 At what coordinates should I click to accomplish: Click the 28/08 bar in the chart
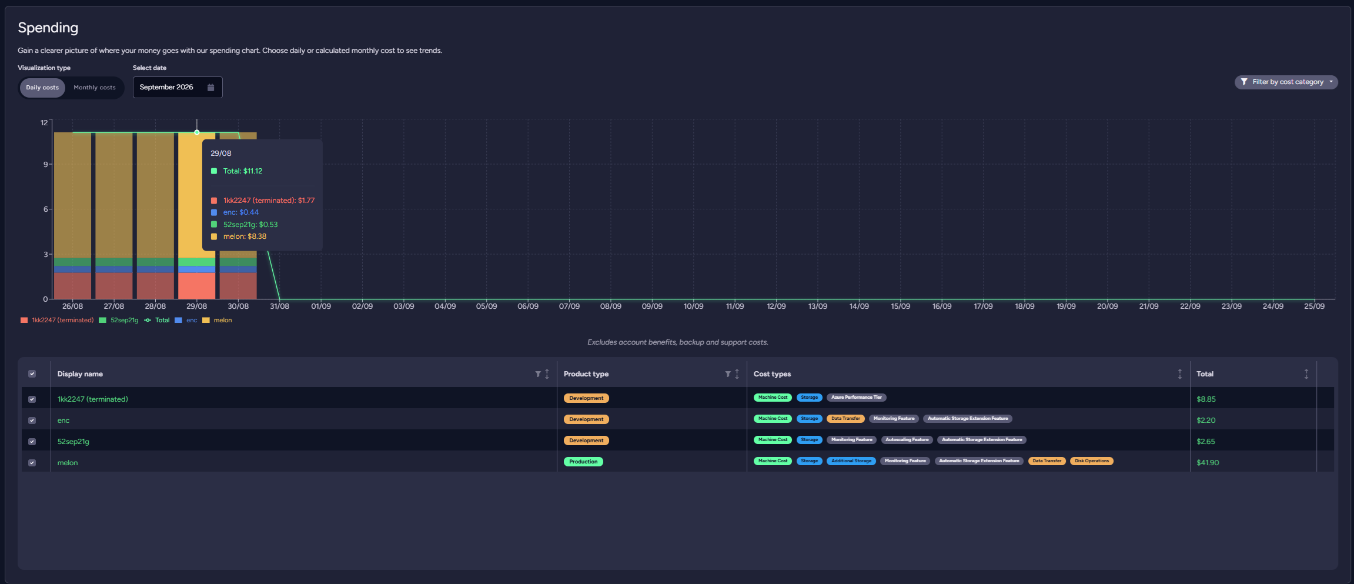(155, 215)
